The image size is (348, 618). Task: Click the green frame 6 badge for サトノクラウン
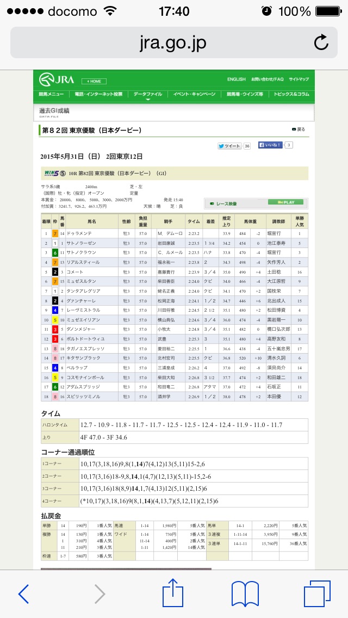(x=55, y=252)
